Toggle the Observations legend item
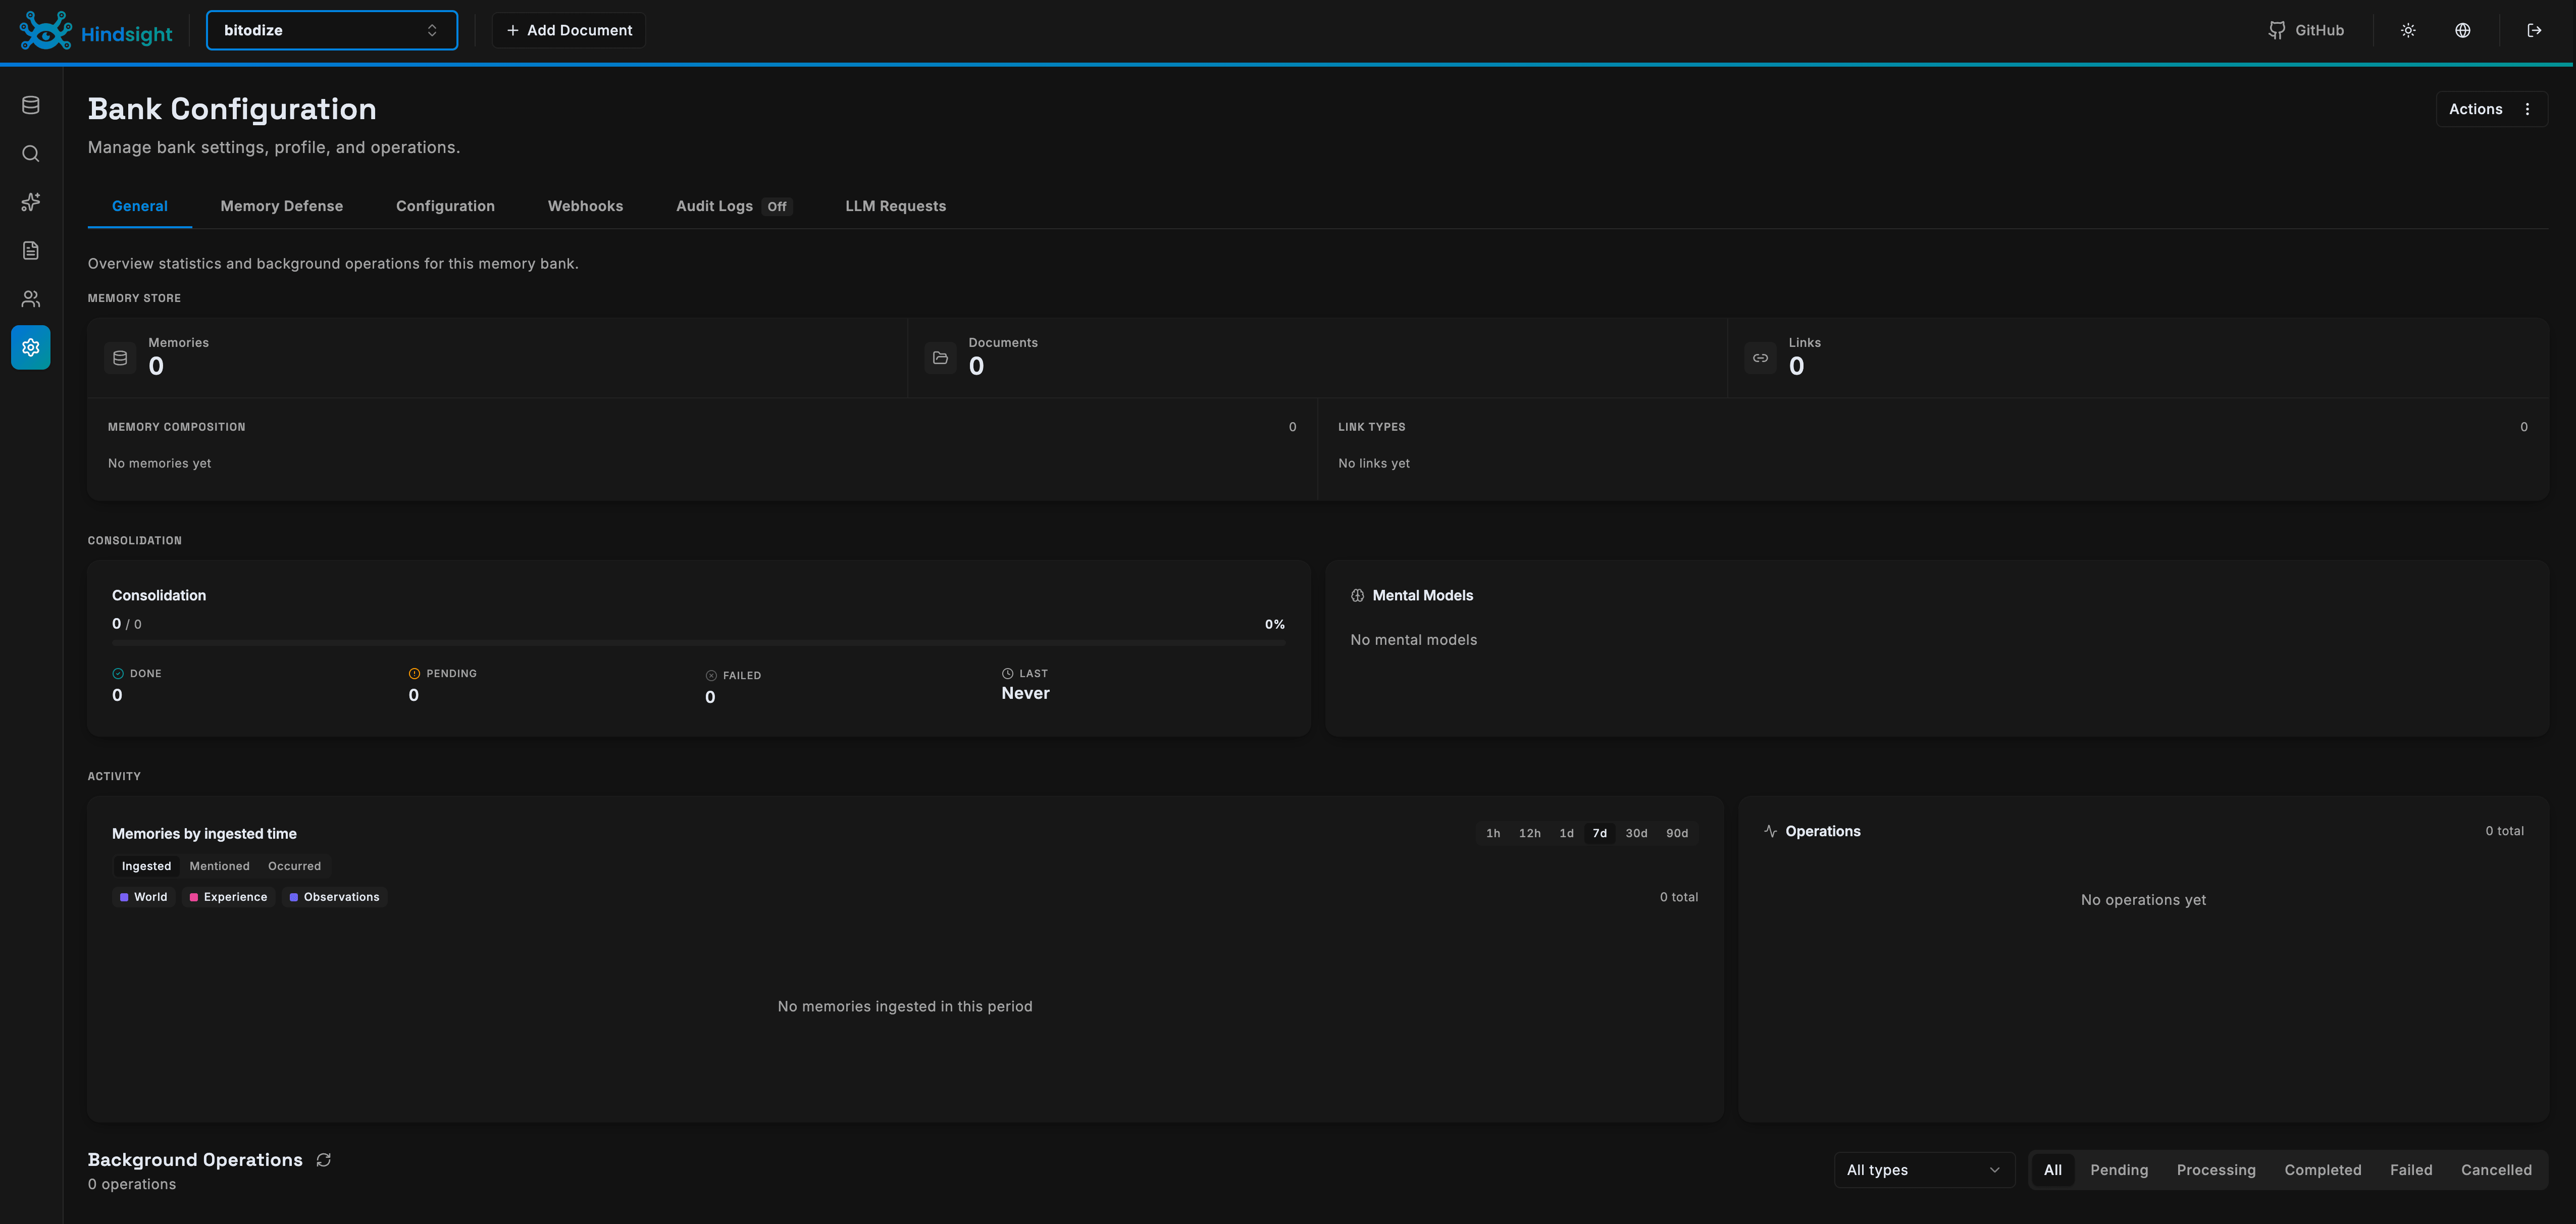Image resolution: width=2576 pixels, height=1224 pixels. (x=334, y=897)
